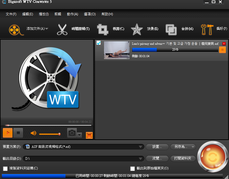This screenshot has height=179, width=229.
Task: Click the 打開資料夾 button
Action: 183,158
